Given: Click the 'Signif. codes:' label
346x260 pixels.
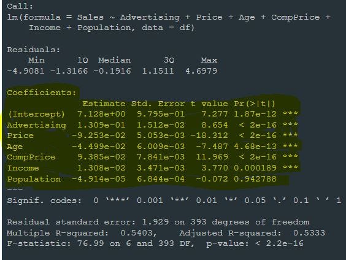Looking at the screenshot, I should click(x=44, y=201).
